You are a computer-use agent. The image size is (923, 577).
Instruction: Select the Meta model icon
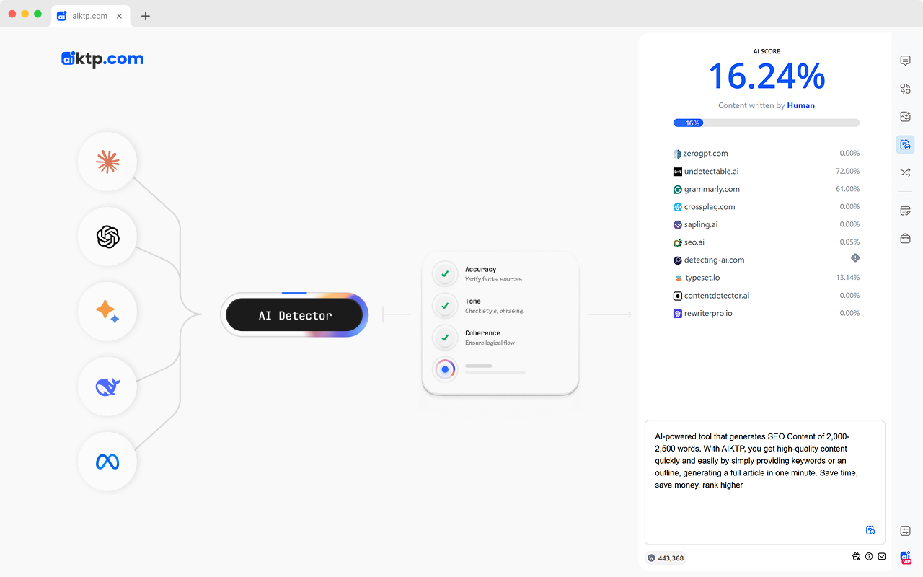tap(107, 462)
